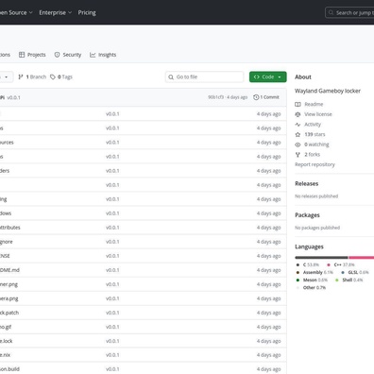Click the Report repository link
Viewport: 374px width, 374px height.
tap(314, 164)
